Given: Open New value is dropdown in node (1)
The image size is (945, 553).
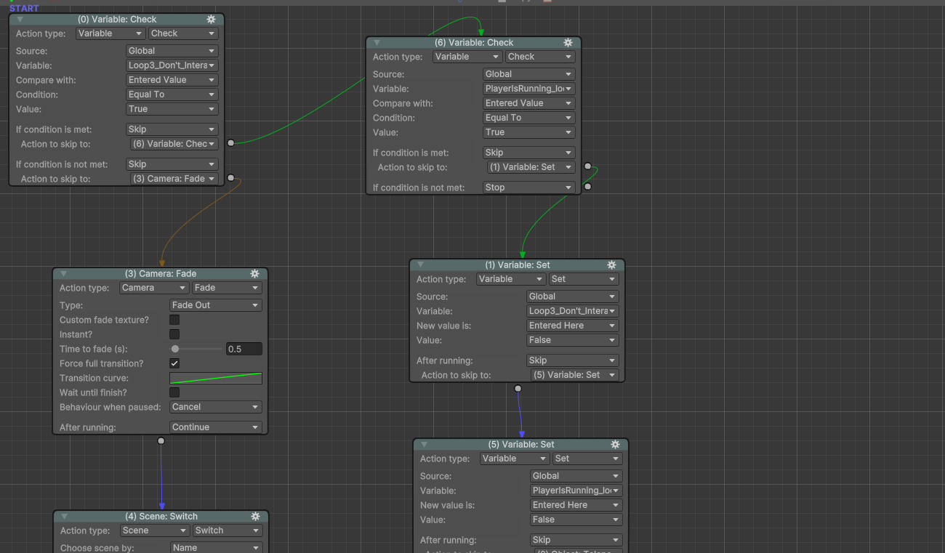Looking at the screenshot, I should 573,326.
